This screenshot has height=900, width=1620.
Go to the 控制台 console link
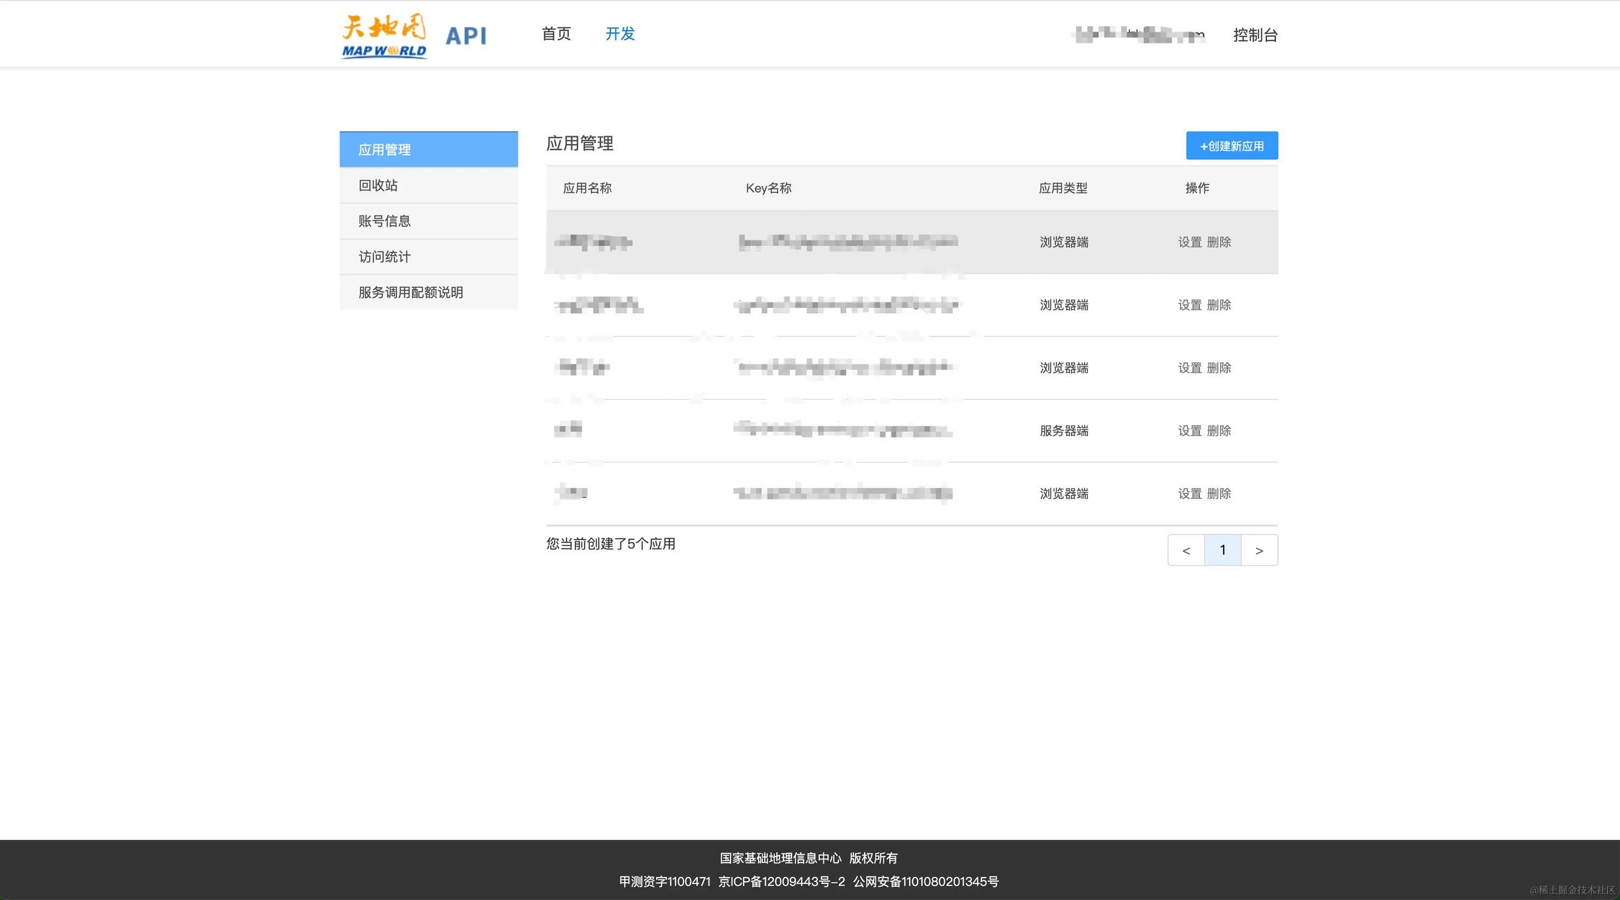coord(1255,35)
